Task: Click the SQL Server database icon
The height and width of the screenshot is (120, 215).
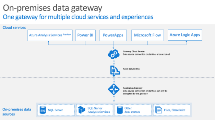Action: 43,110
